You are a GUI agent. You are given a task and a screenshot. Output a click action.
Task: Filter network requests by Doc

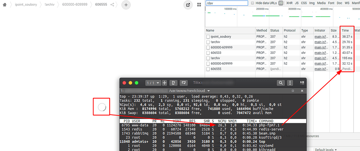(x=339, y=3)
